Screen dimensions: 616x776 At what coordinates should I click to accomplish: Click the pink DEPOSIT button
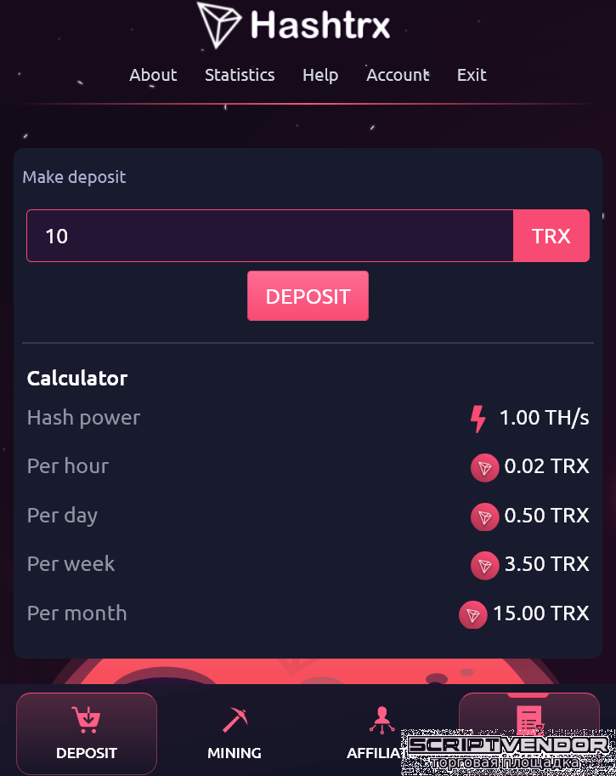pyautogui.click(x=308, y=296)
